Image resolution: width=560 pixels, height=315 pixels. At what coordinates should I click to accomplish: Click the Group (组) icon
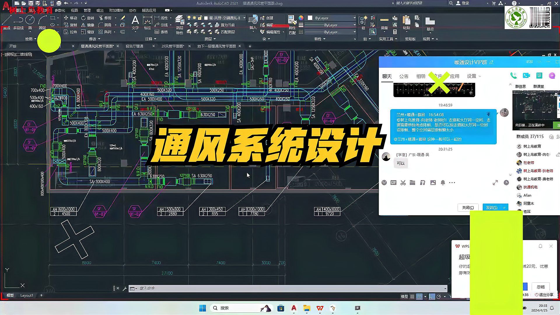363,22
